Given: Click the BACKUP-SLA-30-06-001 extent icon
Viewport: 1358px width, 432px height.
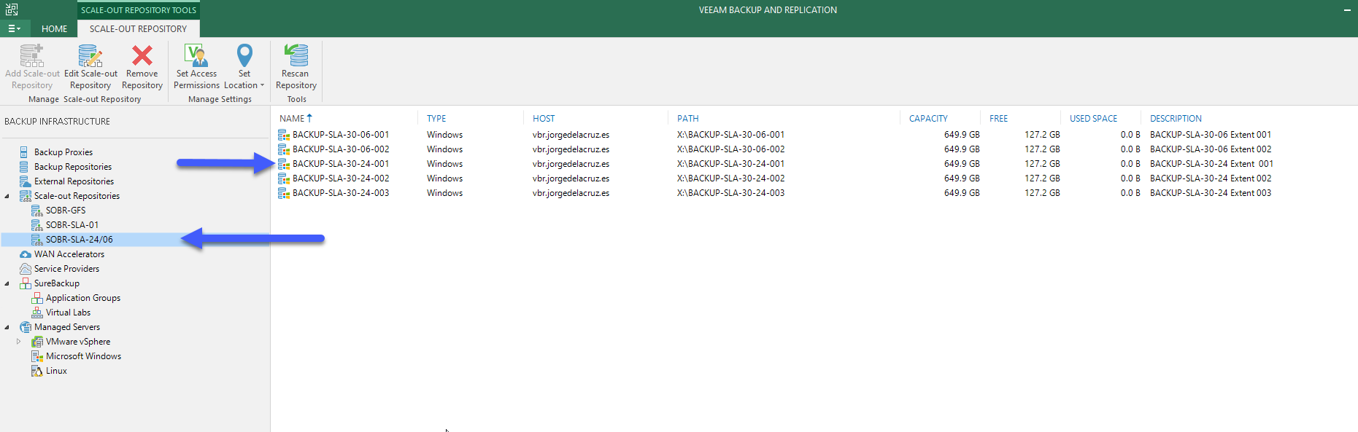Looking at the screenshot, I should point(284,135).
